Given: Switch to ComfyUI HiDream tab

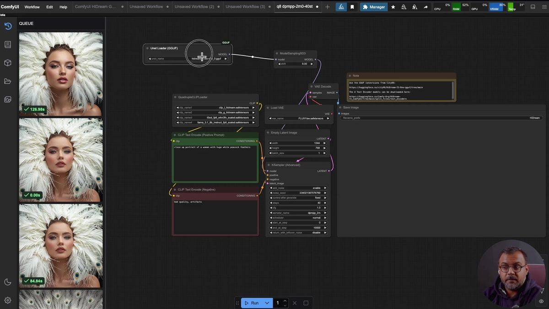Looking at the screenshot, I should (x=95, y=7).
